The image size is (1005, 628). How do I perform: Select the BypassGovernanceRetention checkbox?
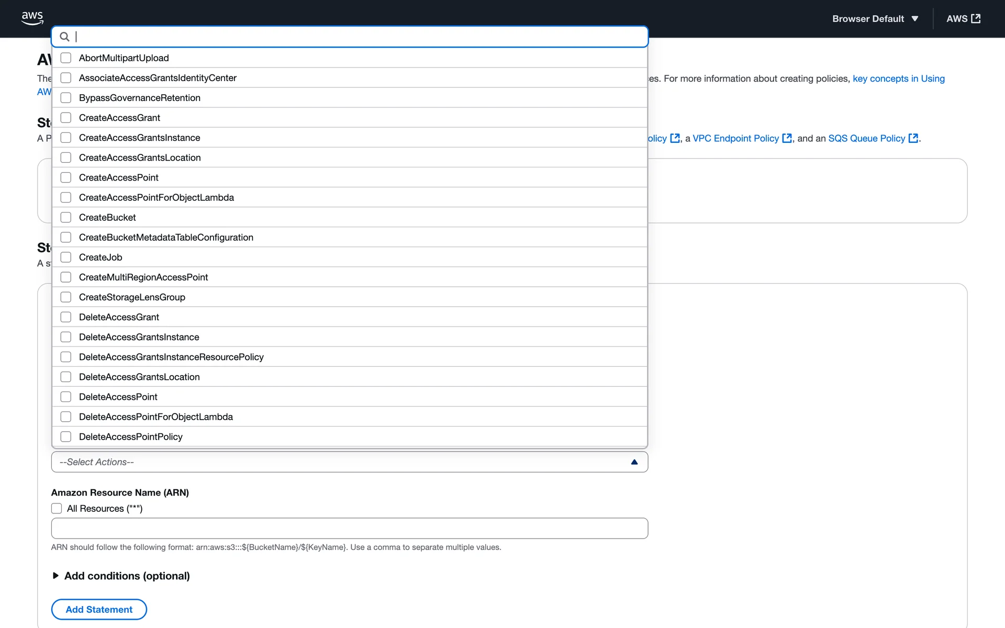[66, 98]
